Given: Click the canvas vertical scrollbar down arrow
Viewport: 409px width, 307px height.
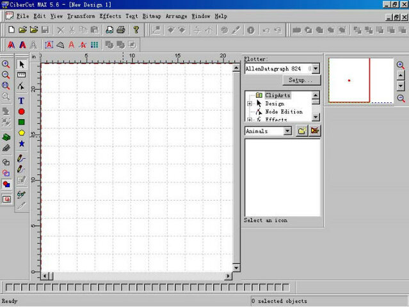Looking at the screenshot, I should [236, 267].
